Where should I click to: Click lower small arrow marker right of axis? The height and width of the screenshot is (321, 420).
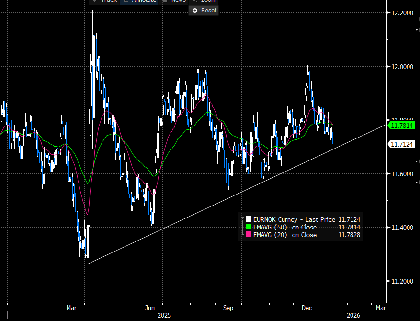[417, 183]
